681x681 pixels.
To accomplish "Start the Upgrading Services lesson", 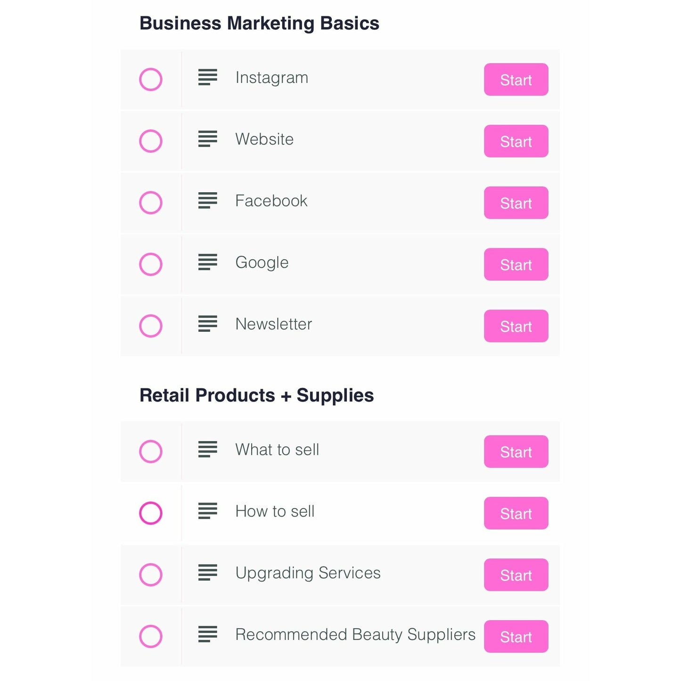I will tap(516, 575).
